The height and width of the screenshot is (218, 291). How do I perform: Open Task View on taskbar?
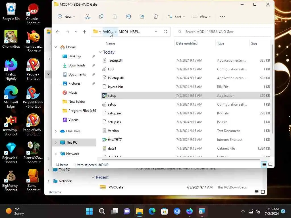tap(115, 211)
